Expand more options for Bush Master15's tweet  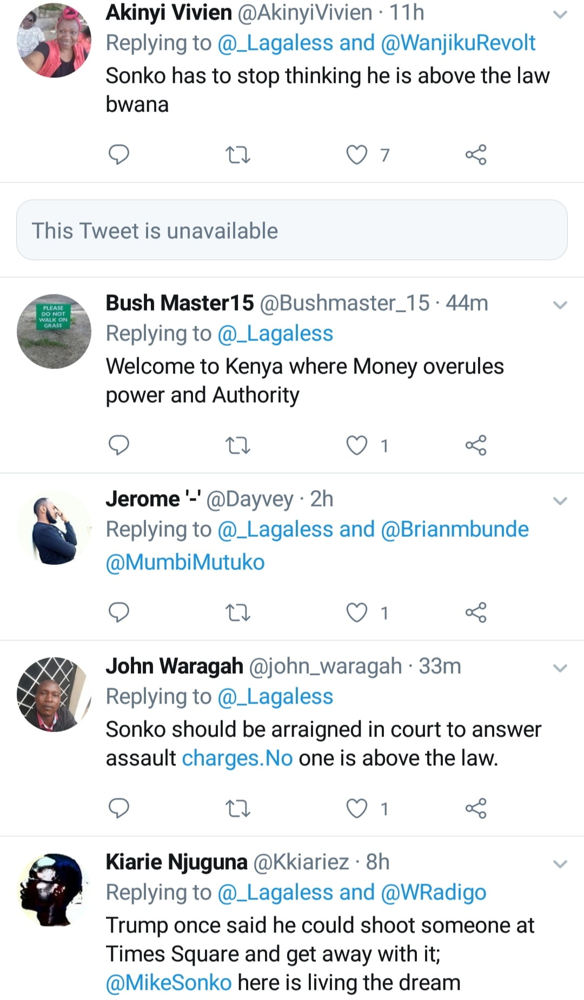(x=560, y=305)
